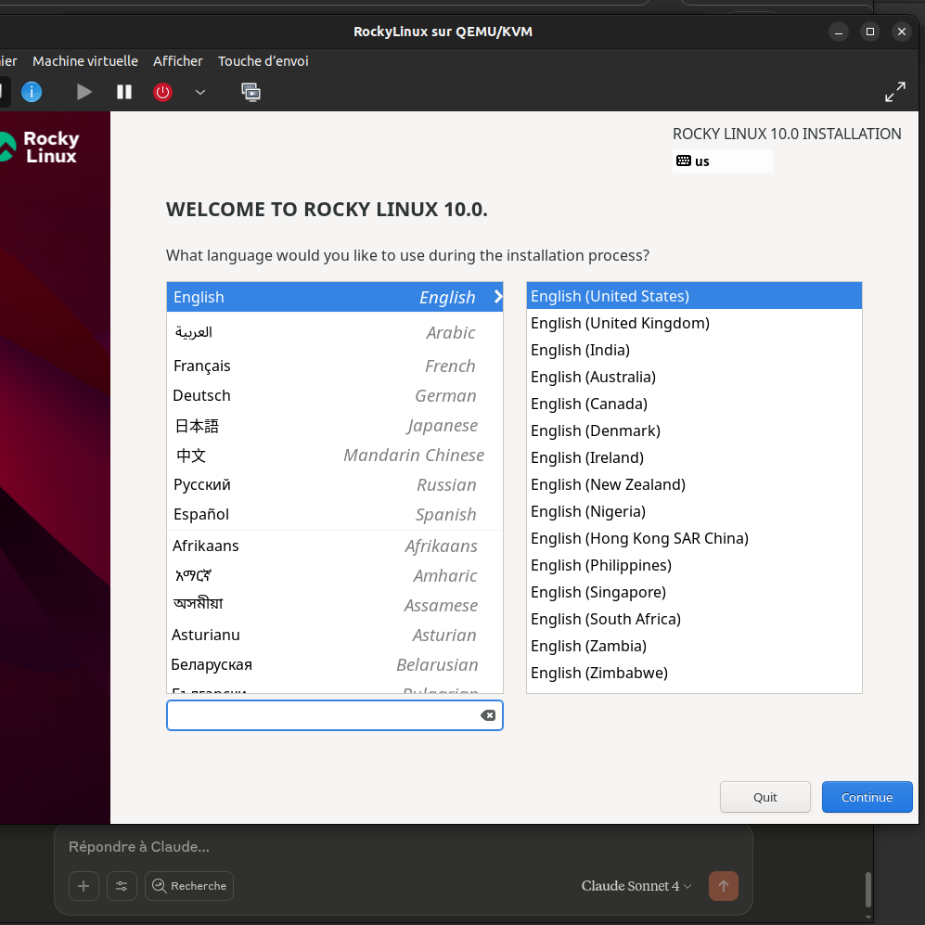The image size is (925, 925).
Task: Choose English (Hong Kong SAR China) locale
Action: [x=694, y=538]
